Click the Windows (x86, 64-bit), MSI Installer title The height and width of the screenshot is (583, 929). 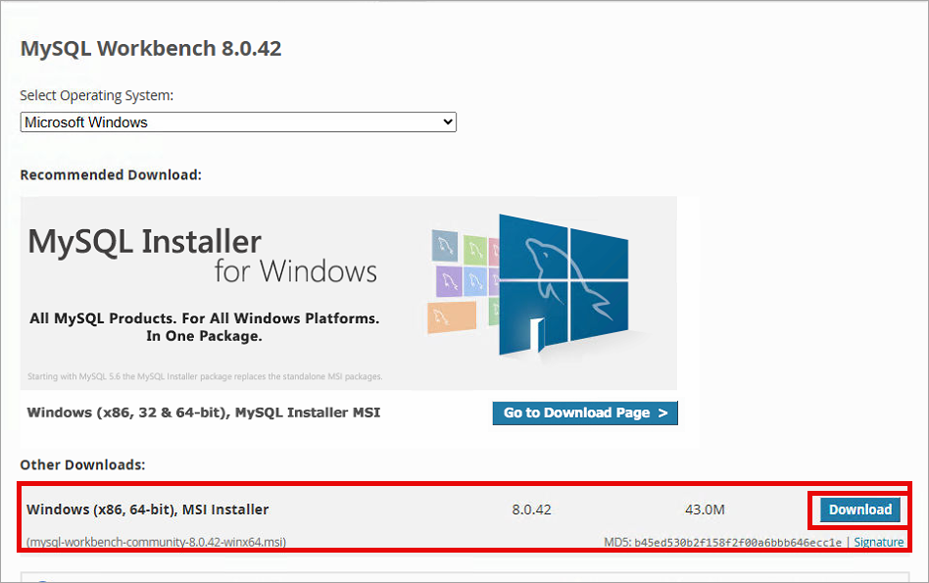tap(148, 510)
